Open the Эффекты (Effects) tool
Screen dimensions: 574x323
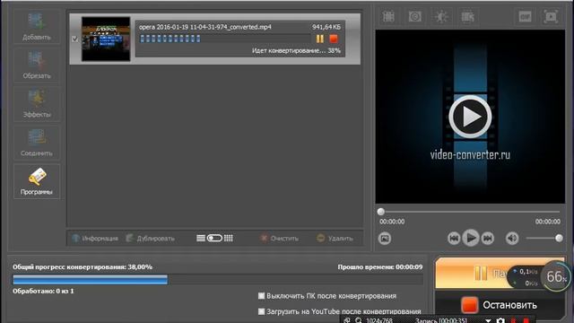pos(37,104)
